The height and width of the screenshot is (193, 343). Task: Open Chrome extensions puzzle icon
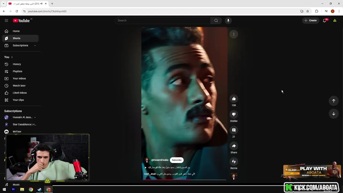click(x=317, y=11)
